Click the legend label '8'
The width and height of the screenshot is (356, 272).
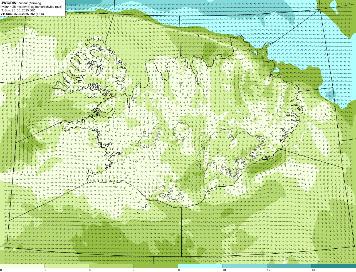click(179, 270)
